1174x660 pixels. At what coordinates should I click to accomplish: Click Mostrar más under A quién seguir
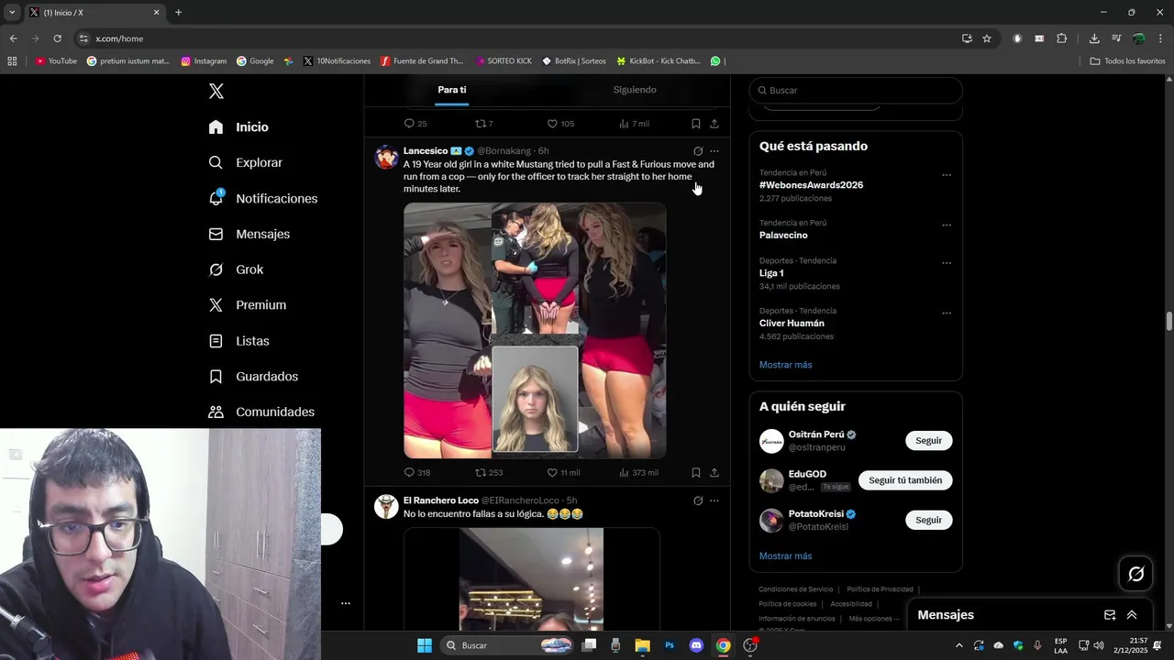(x=785, y=556)
